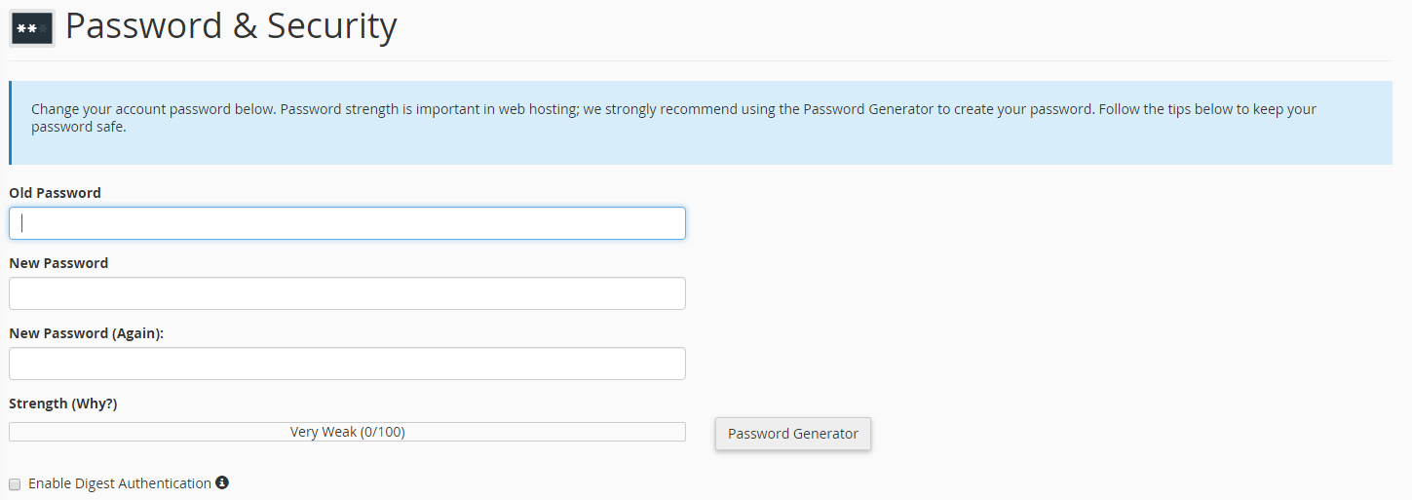Click 'Password Generator' words inside blue notice

point(869,109)
